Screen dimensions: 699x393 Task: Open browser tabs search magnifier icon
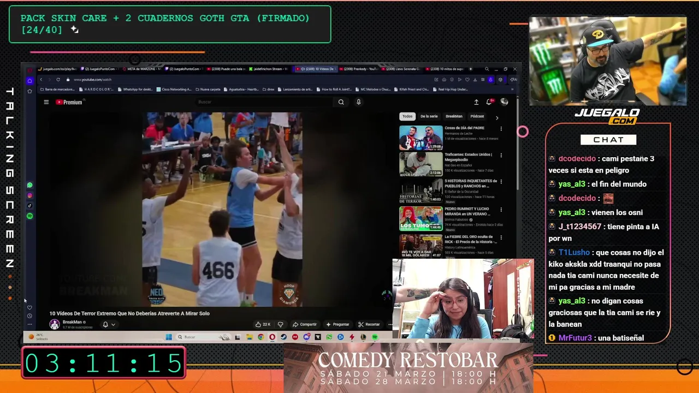[487, 69]
